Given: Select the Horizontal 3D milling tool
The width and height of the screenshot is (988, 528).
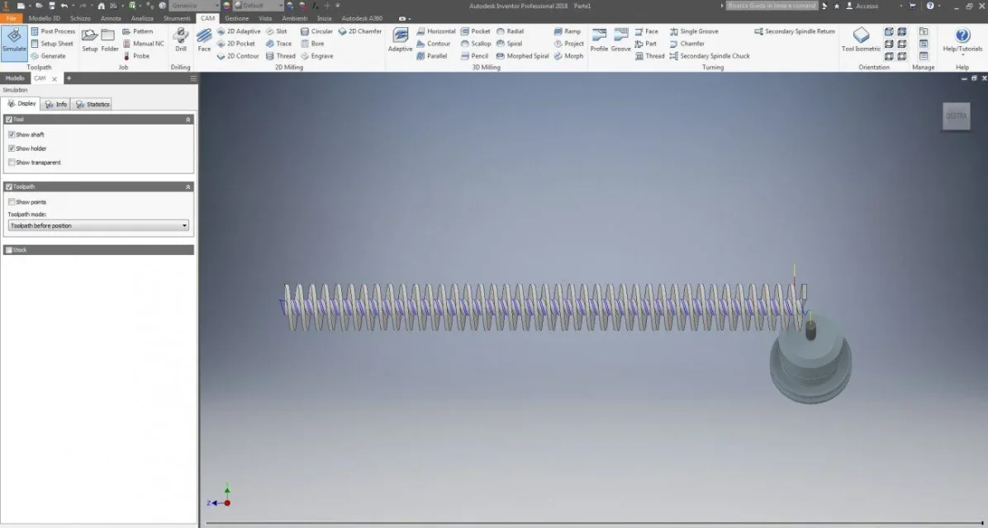Looking at the screenshot, I should point(435,31).
